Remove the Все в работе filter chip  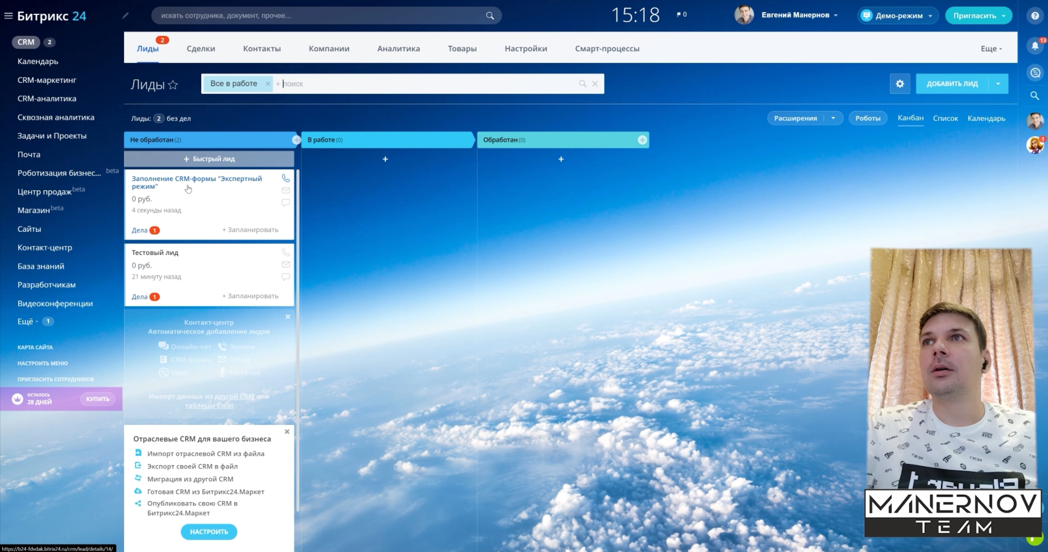coord(267,84)
